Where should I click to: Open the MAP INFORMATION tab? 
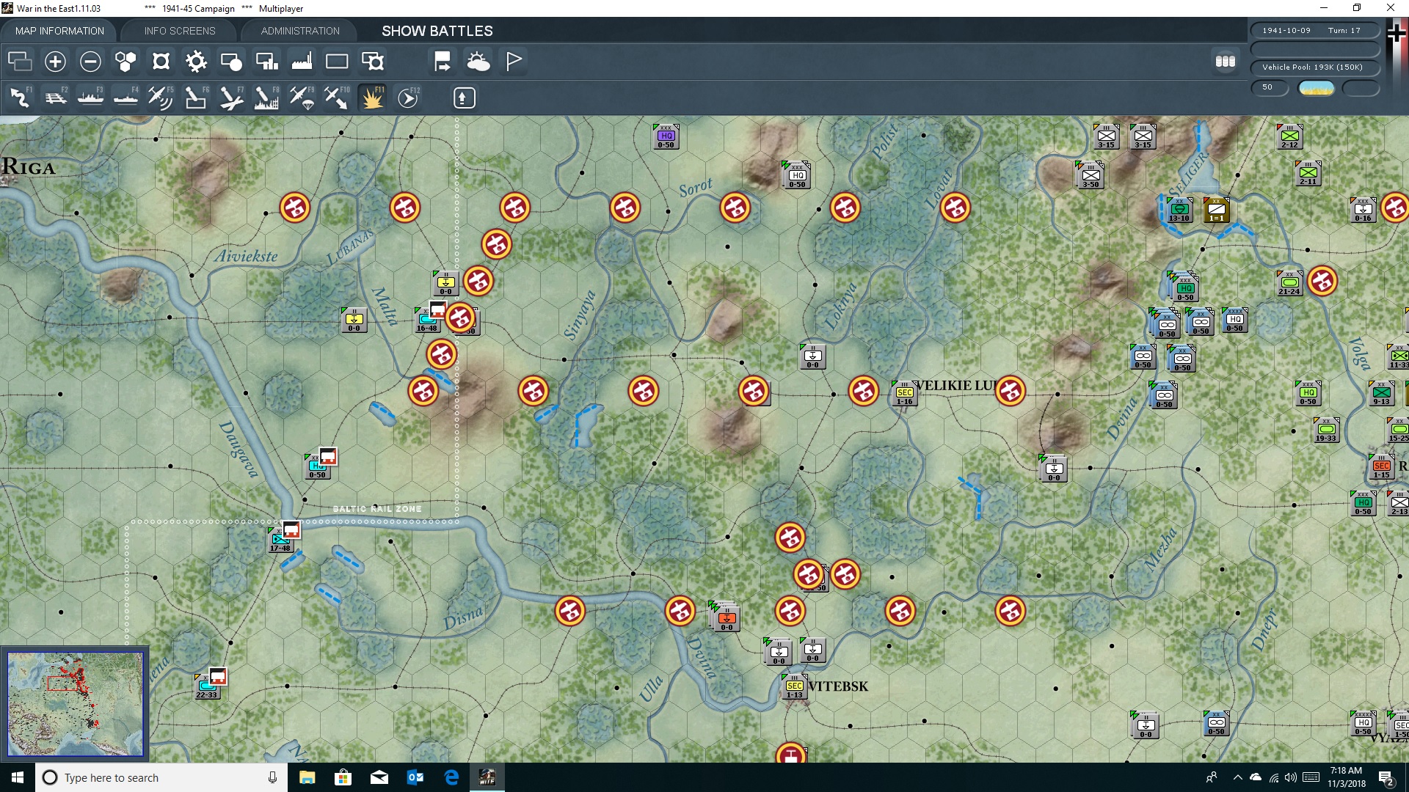59,31
